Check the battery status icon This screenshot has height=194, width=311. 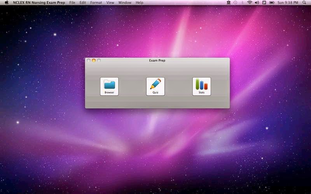click(x=272, y=3)
